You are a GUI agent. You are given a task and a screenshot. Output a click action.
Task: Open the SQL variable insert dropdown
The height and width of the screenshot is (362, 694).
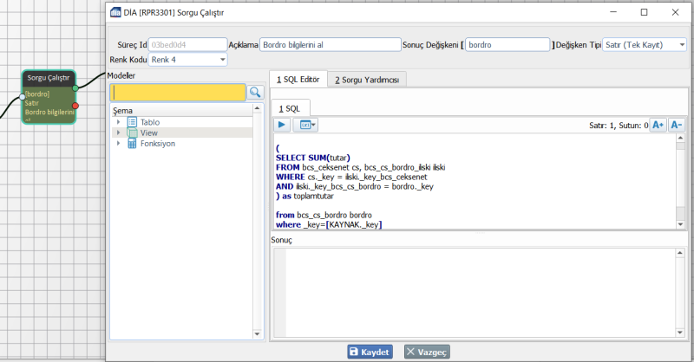click(x=307, y=125)
